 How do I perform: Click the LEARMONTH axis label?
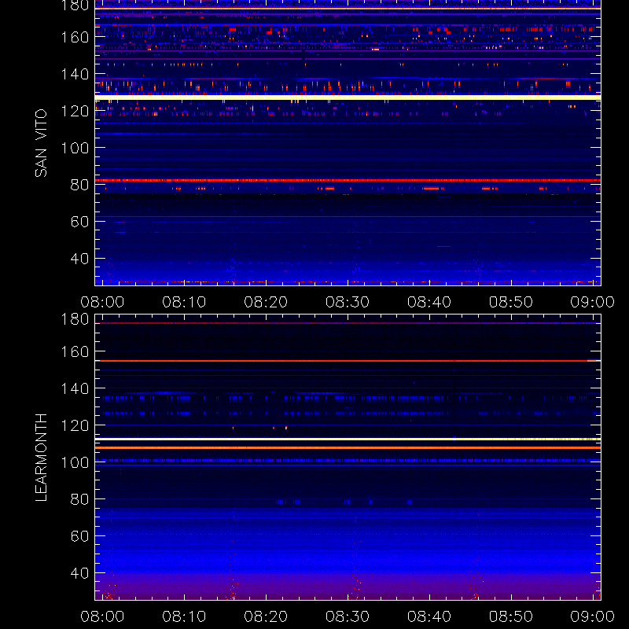41,458
